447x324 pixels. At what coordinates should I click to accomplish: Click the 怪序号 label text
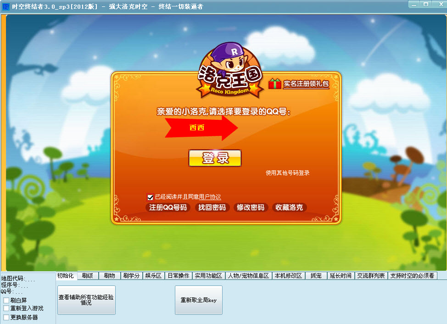tap(10, 285)
